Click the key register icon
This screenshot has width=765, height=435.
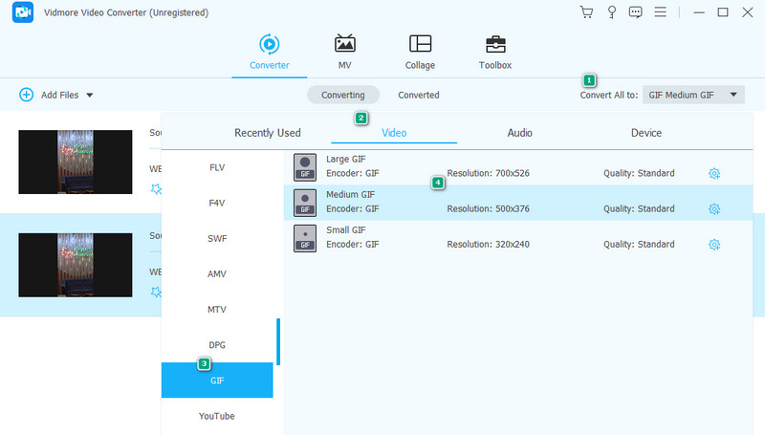tap(611, 12)
